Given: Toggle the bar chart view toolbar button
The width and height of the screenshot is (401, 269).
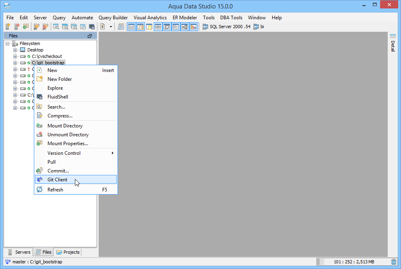Looking at the screenshot, I should [193, 27].
